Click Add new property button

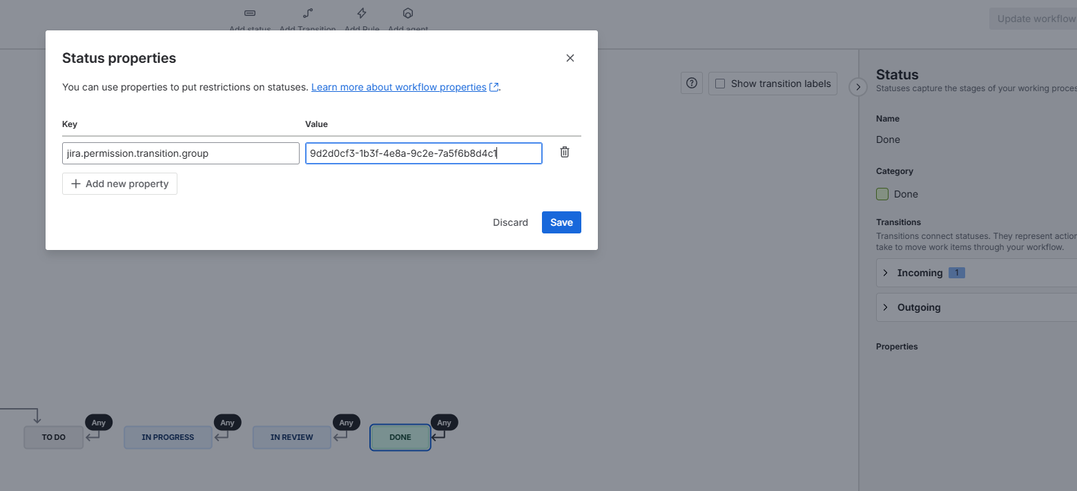119,184
